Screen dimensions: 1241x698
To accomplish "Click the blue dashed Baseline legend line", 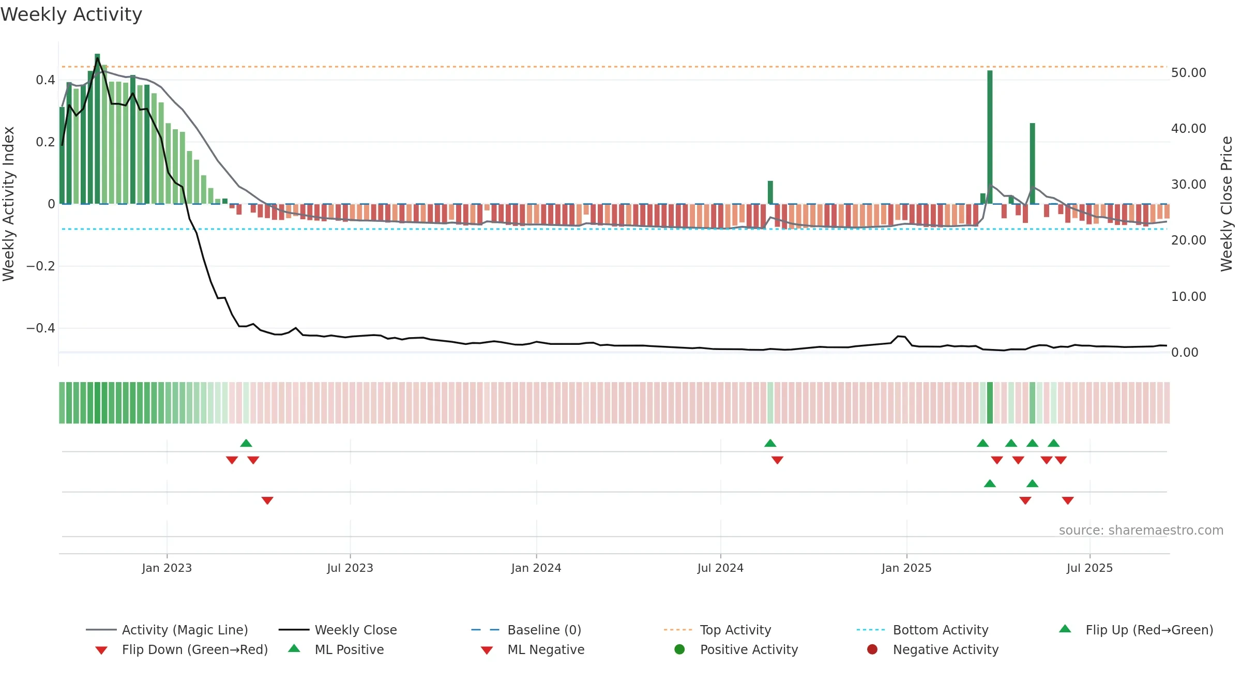I will [485, 630].
